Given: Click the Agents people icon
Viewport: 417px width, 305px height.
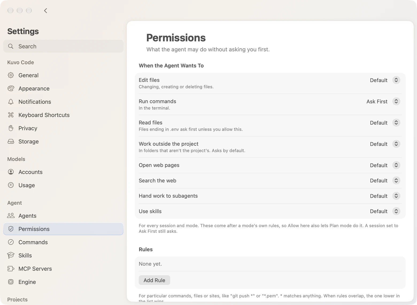Looking at the screenshot, I should (11, 216).
